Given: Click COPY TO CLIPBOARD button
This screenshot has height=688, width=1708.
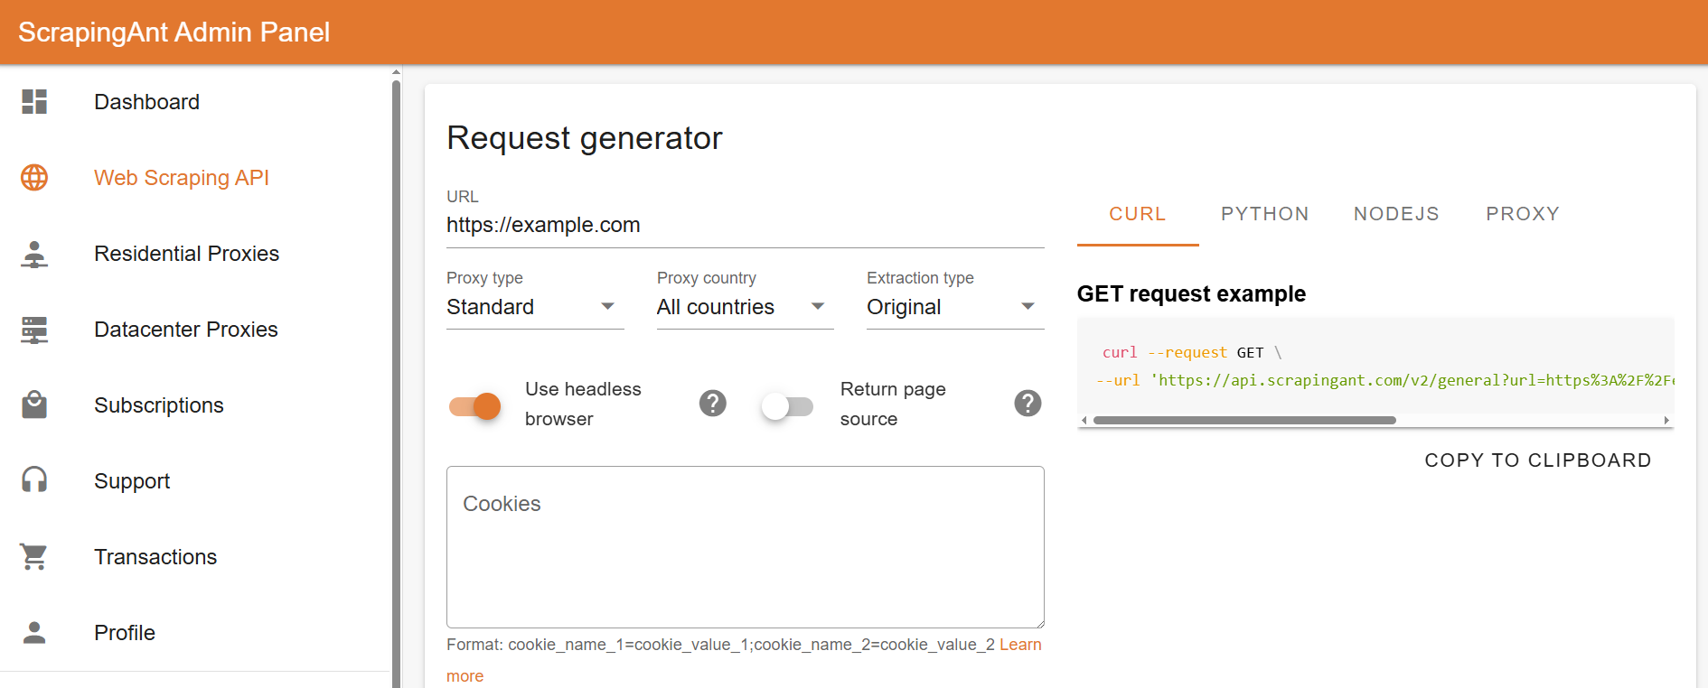Looking at the screenshot, I should point(1538,460).
